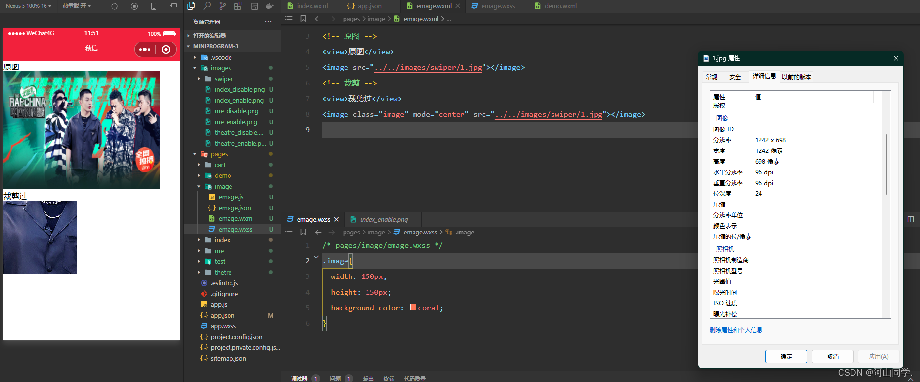920x382 pixels.
Task: Click the cropped 裁剪过 image in simulator
Action: pyautogui.click(x=40, y=237)
